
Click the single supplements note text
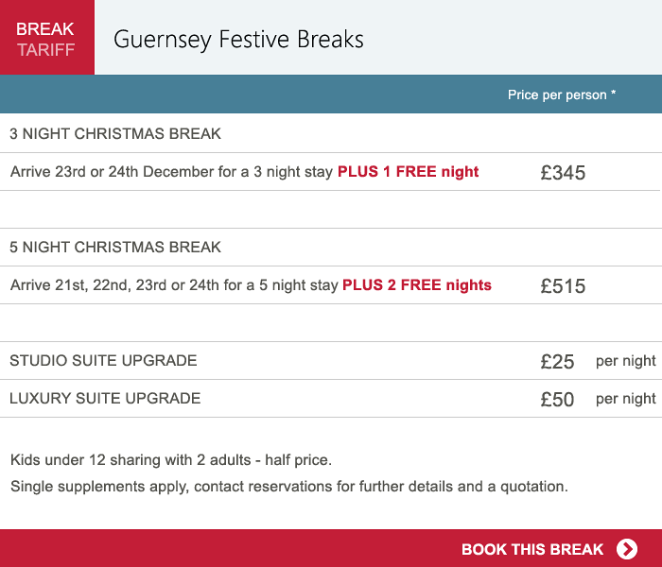pos(288,488)
